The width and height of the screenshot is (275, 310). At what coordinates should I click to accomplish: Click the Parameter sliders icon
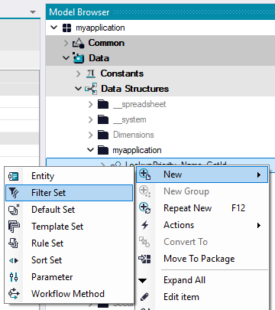[14, 277]
